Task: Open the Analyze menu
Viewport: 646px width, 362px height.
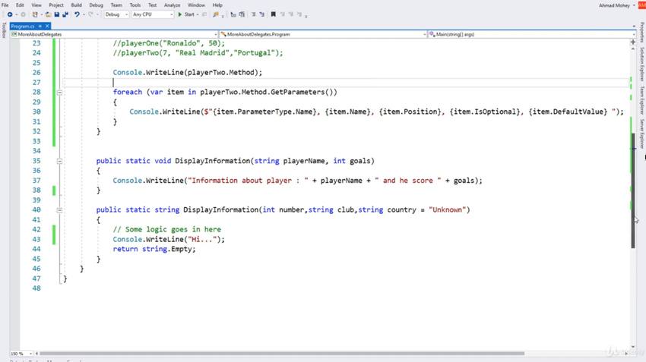Action: (x=173, y=5)
